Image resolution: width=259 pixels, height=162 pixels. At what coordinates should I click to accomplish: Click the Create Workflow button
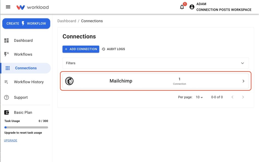point(26,23)
